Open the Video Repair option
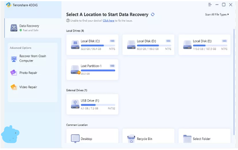238x150 pixels. coord(28,87)
